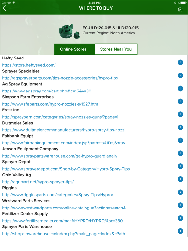Visit the fertilizerdealer.com HYPRO link
188x251 pixels.
(x=62, y=221)
